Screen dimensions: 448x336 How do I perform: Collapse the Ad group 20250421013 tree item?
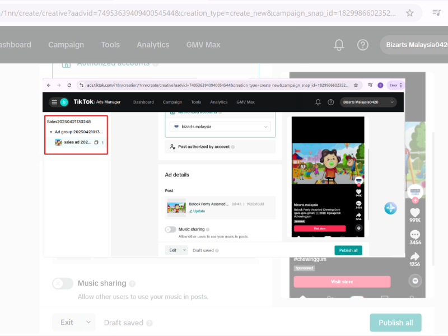tap(50, 130)
